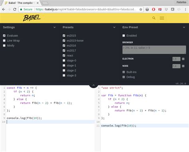Click the Babel logo in the header
189x152 pixels.
tap(32, 18)
